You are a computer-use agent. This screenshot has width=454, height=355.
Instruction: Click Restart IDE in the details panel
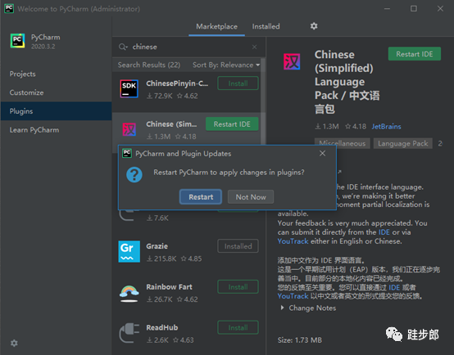pyautogui.click(x=415, y=54)
